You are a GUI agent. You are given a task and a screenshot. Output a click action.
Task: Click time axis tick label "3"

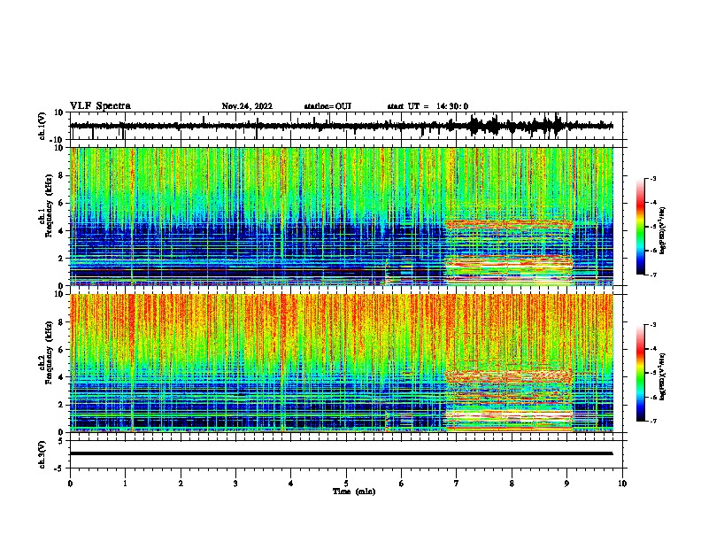coord(235,484)
